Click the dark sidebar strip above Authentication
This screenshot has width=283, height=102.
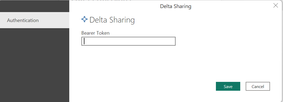pyautogui.click(x=35, y=6)
